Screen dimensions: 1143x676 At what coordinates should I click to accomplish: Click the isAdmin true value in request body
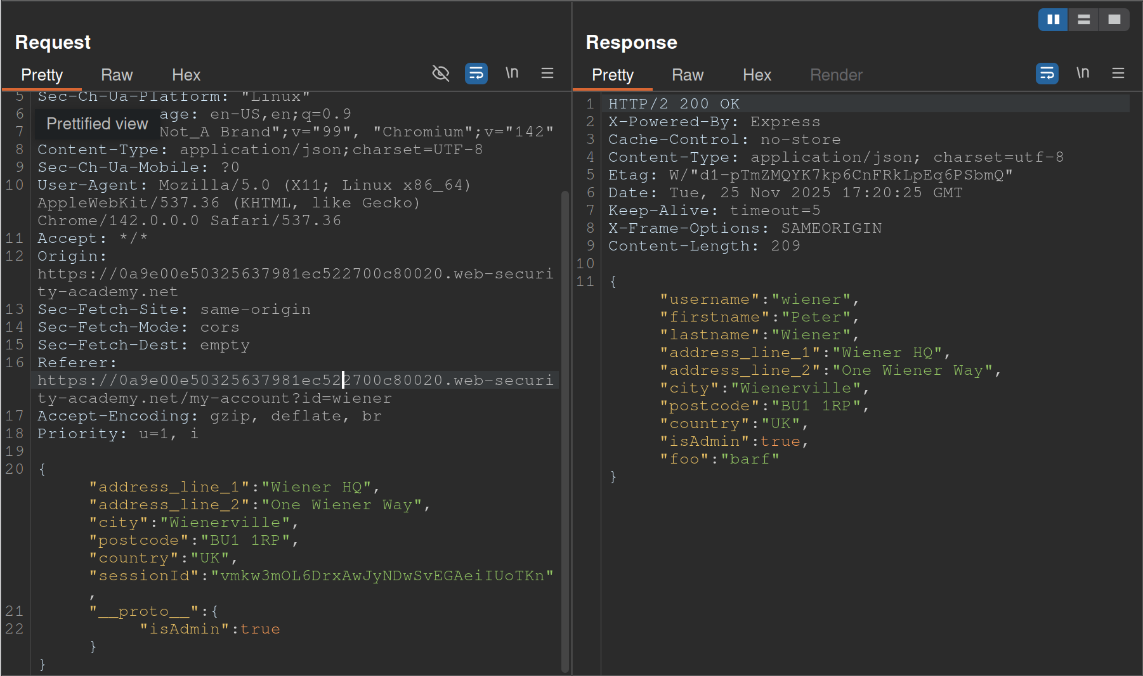[260, 629]
